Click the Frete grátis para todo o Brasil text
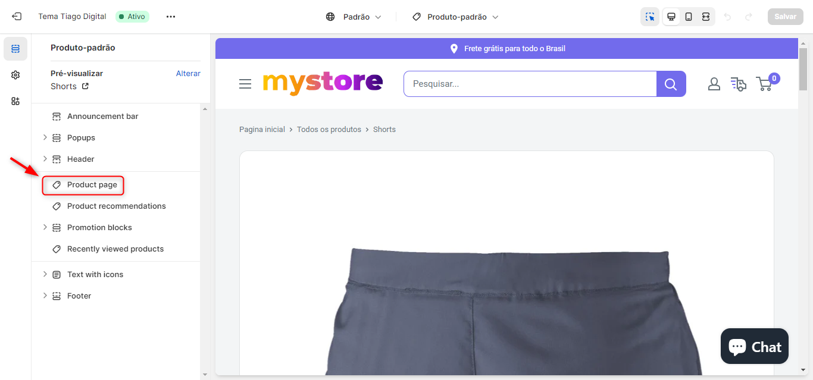 coord(515,49)
